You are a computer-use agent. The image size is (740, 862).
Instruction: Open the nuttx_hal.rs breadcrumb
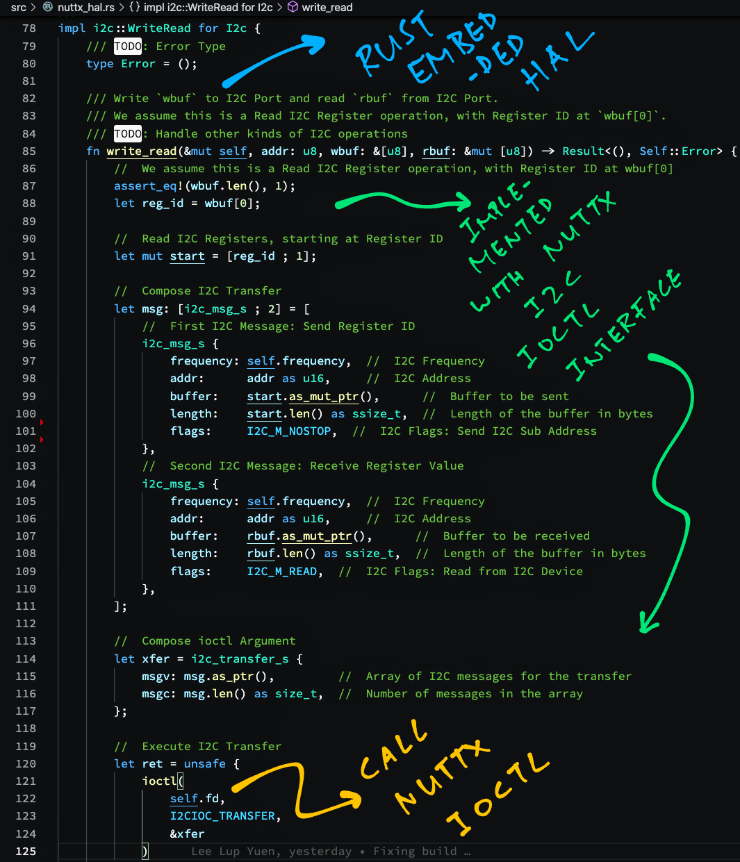pyautogui.click(x=86, y=8)
